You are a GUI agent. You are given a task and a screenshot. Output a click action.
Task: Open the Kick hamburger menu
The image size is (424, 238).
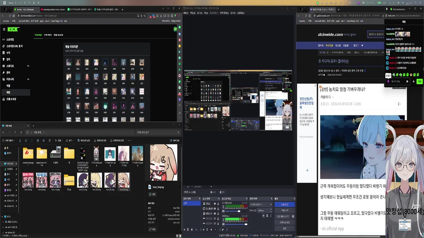4,29
